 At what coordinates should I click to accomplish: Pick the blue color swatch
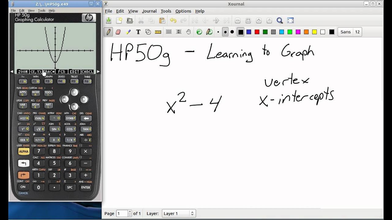click(249, 32)
